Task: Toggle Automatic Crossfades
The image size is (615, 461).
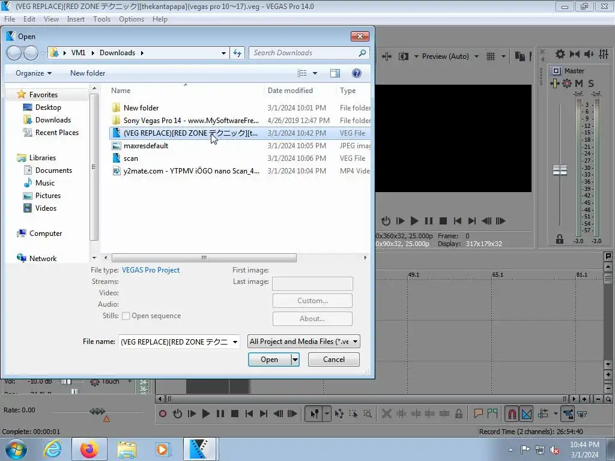Action: (x=527, y=414)
